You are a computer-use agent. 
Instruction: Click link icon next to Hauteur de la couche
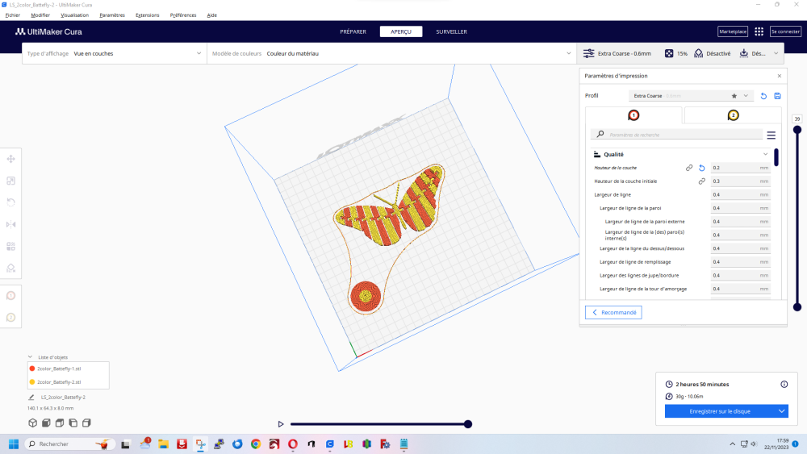click(x=689, y=168)
